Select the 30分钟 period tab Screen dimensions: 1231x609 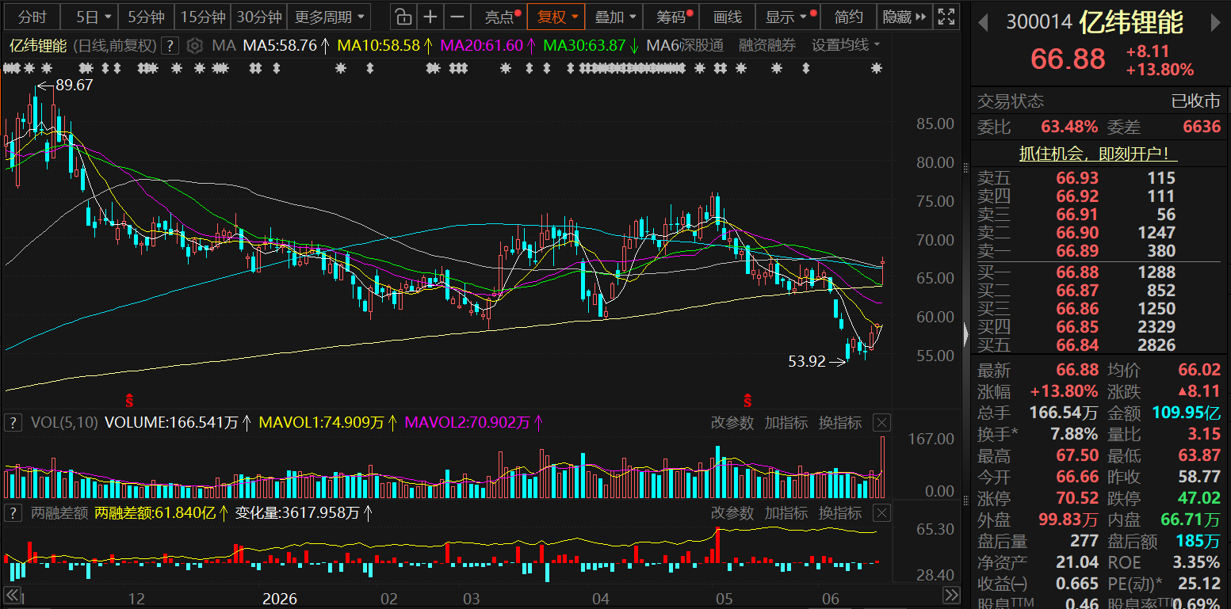[259, 17]
